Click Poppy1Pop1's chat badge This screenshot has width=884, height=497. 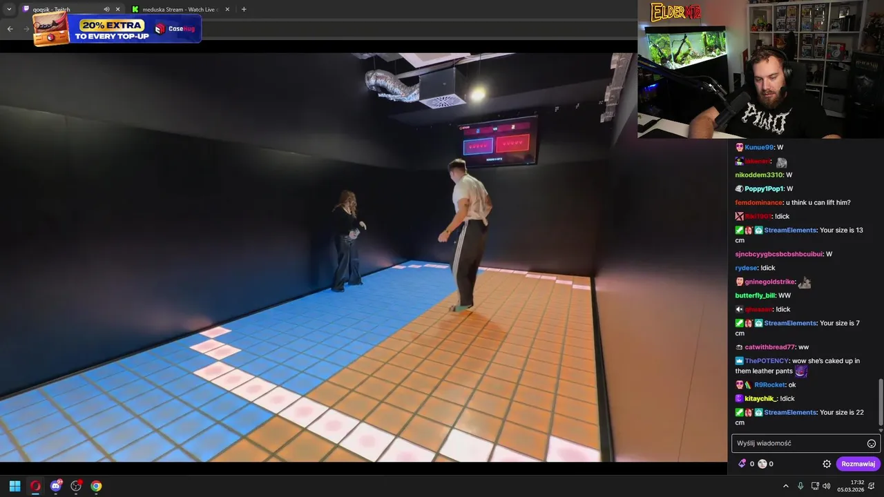coord(739,188)
